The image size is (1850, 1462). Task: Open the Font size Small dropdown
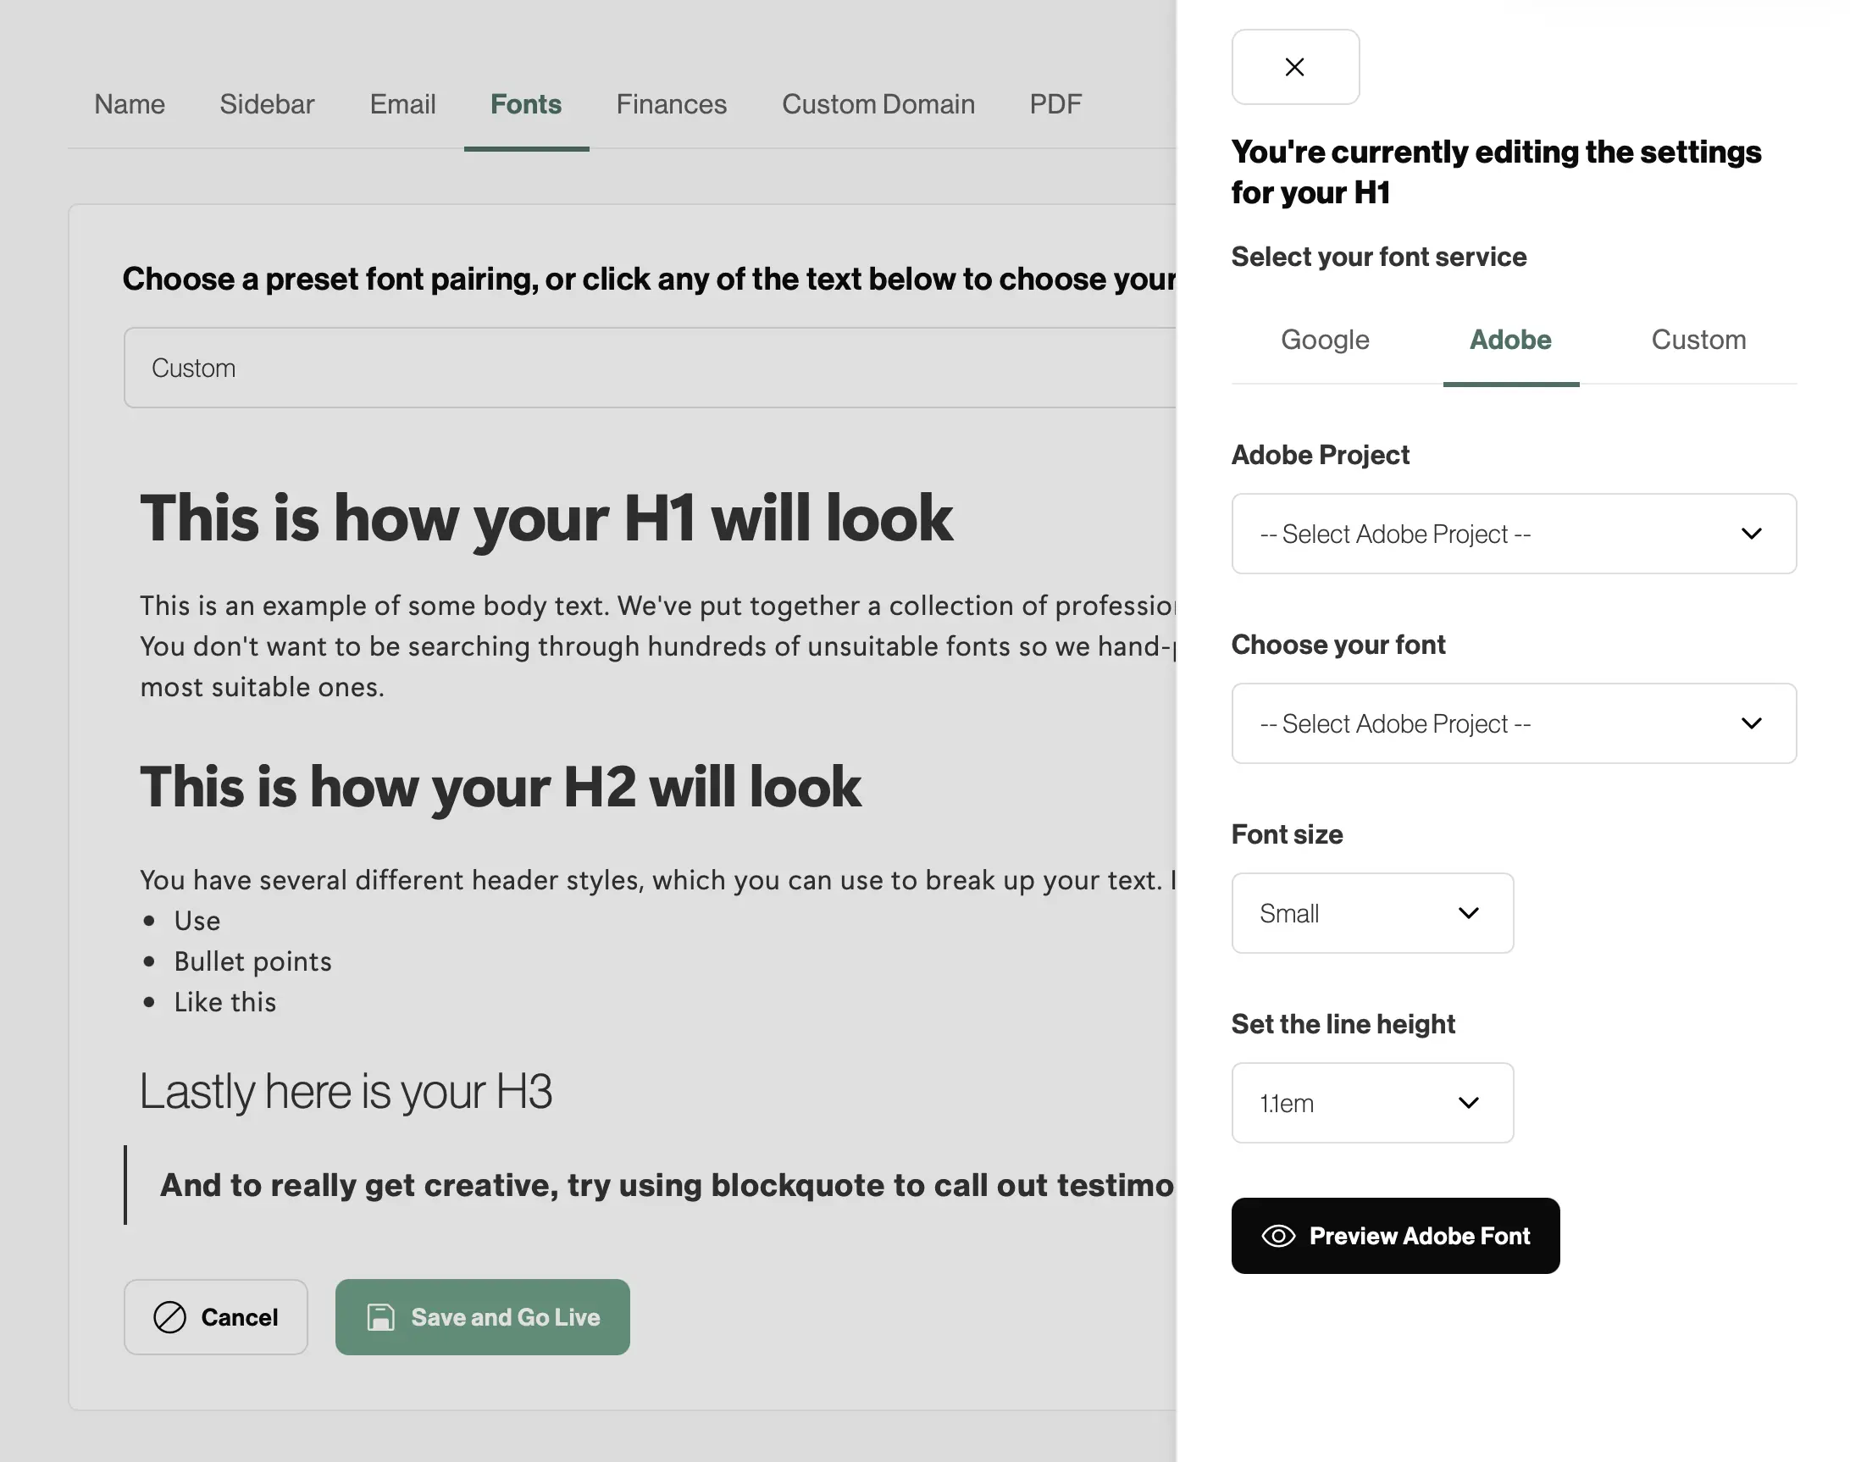click(1372, 913)
